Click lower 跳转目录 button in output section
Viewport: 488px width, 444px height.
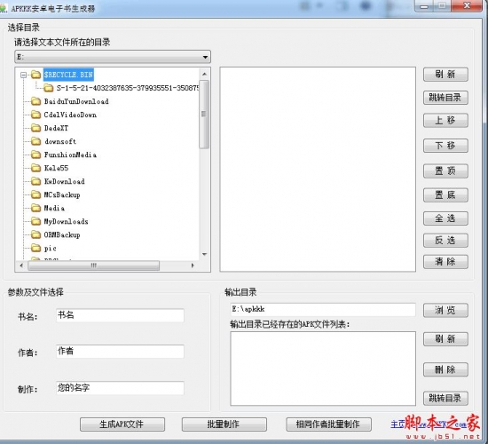point(445,398)
